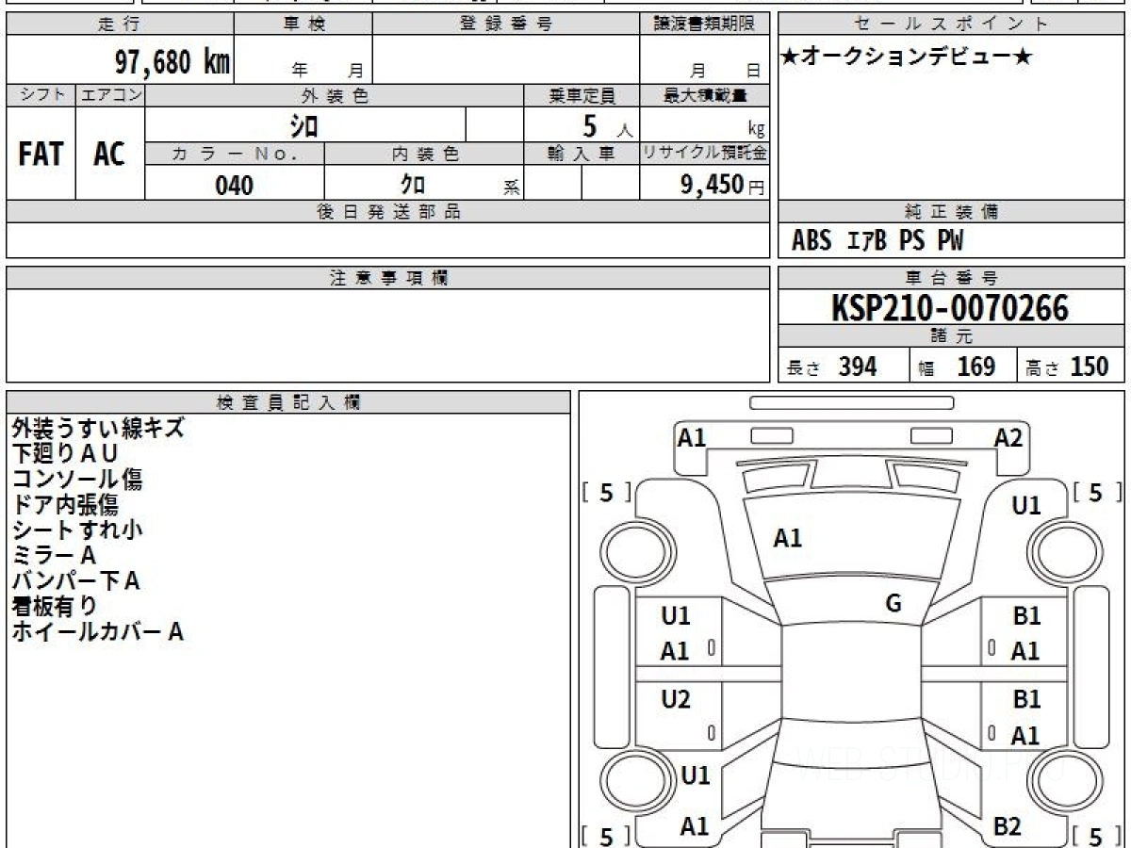The image size is (1131, 848).
Task: Select inspector note ホイールカバーA
Action: tap(97, 631)
